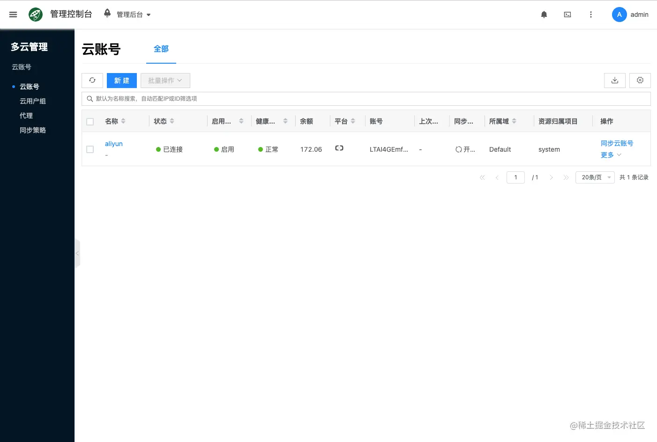The width and height of the screenshot is (657, 442).
Task: Click the green rocket logo icon
Action: click(36, 15)
